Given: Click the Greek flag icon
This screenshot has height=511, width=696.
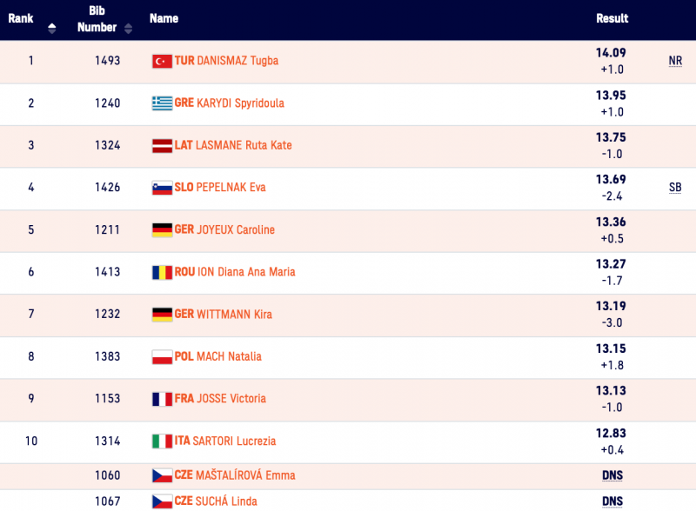Looking at the screenshot, I should pos(162,103).
